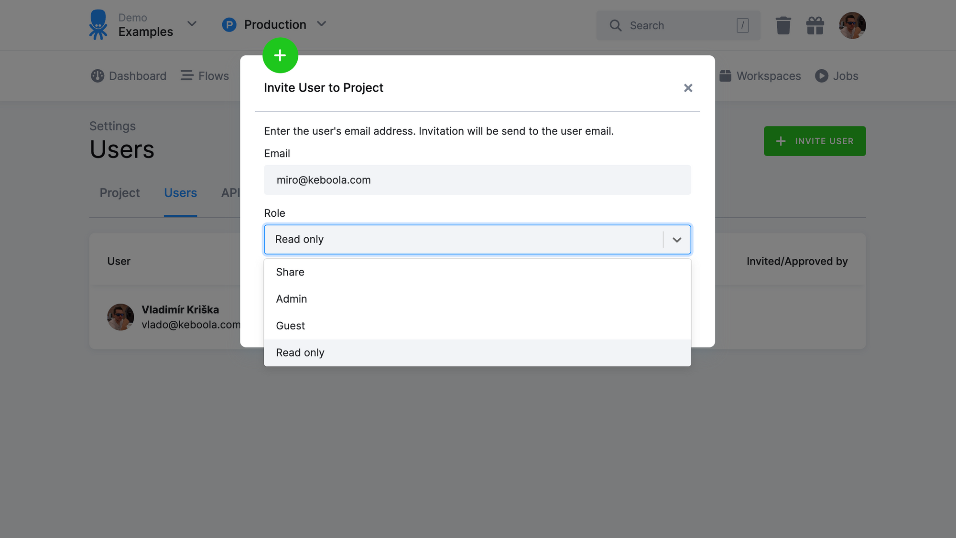Open the Flows panel
This screenshot has width=956, height=538.
(x=213, y=75)
